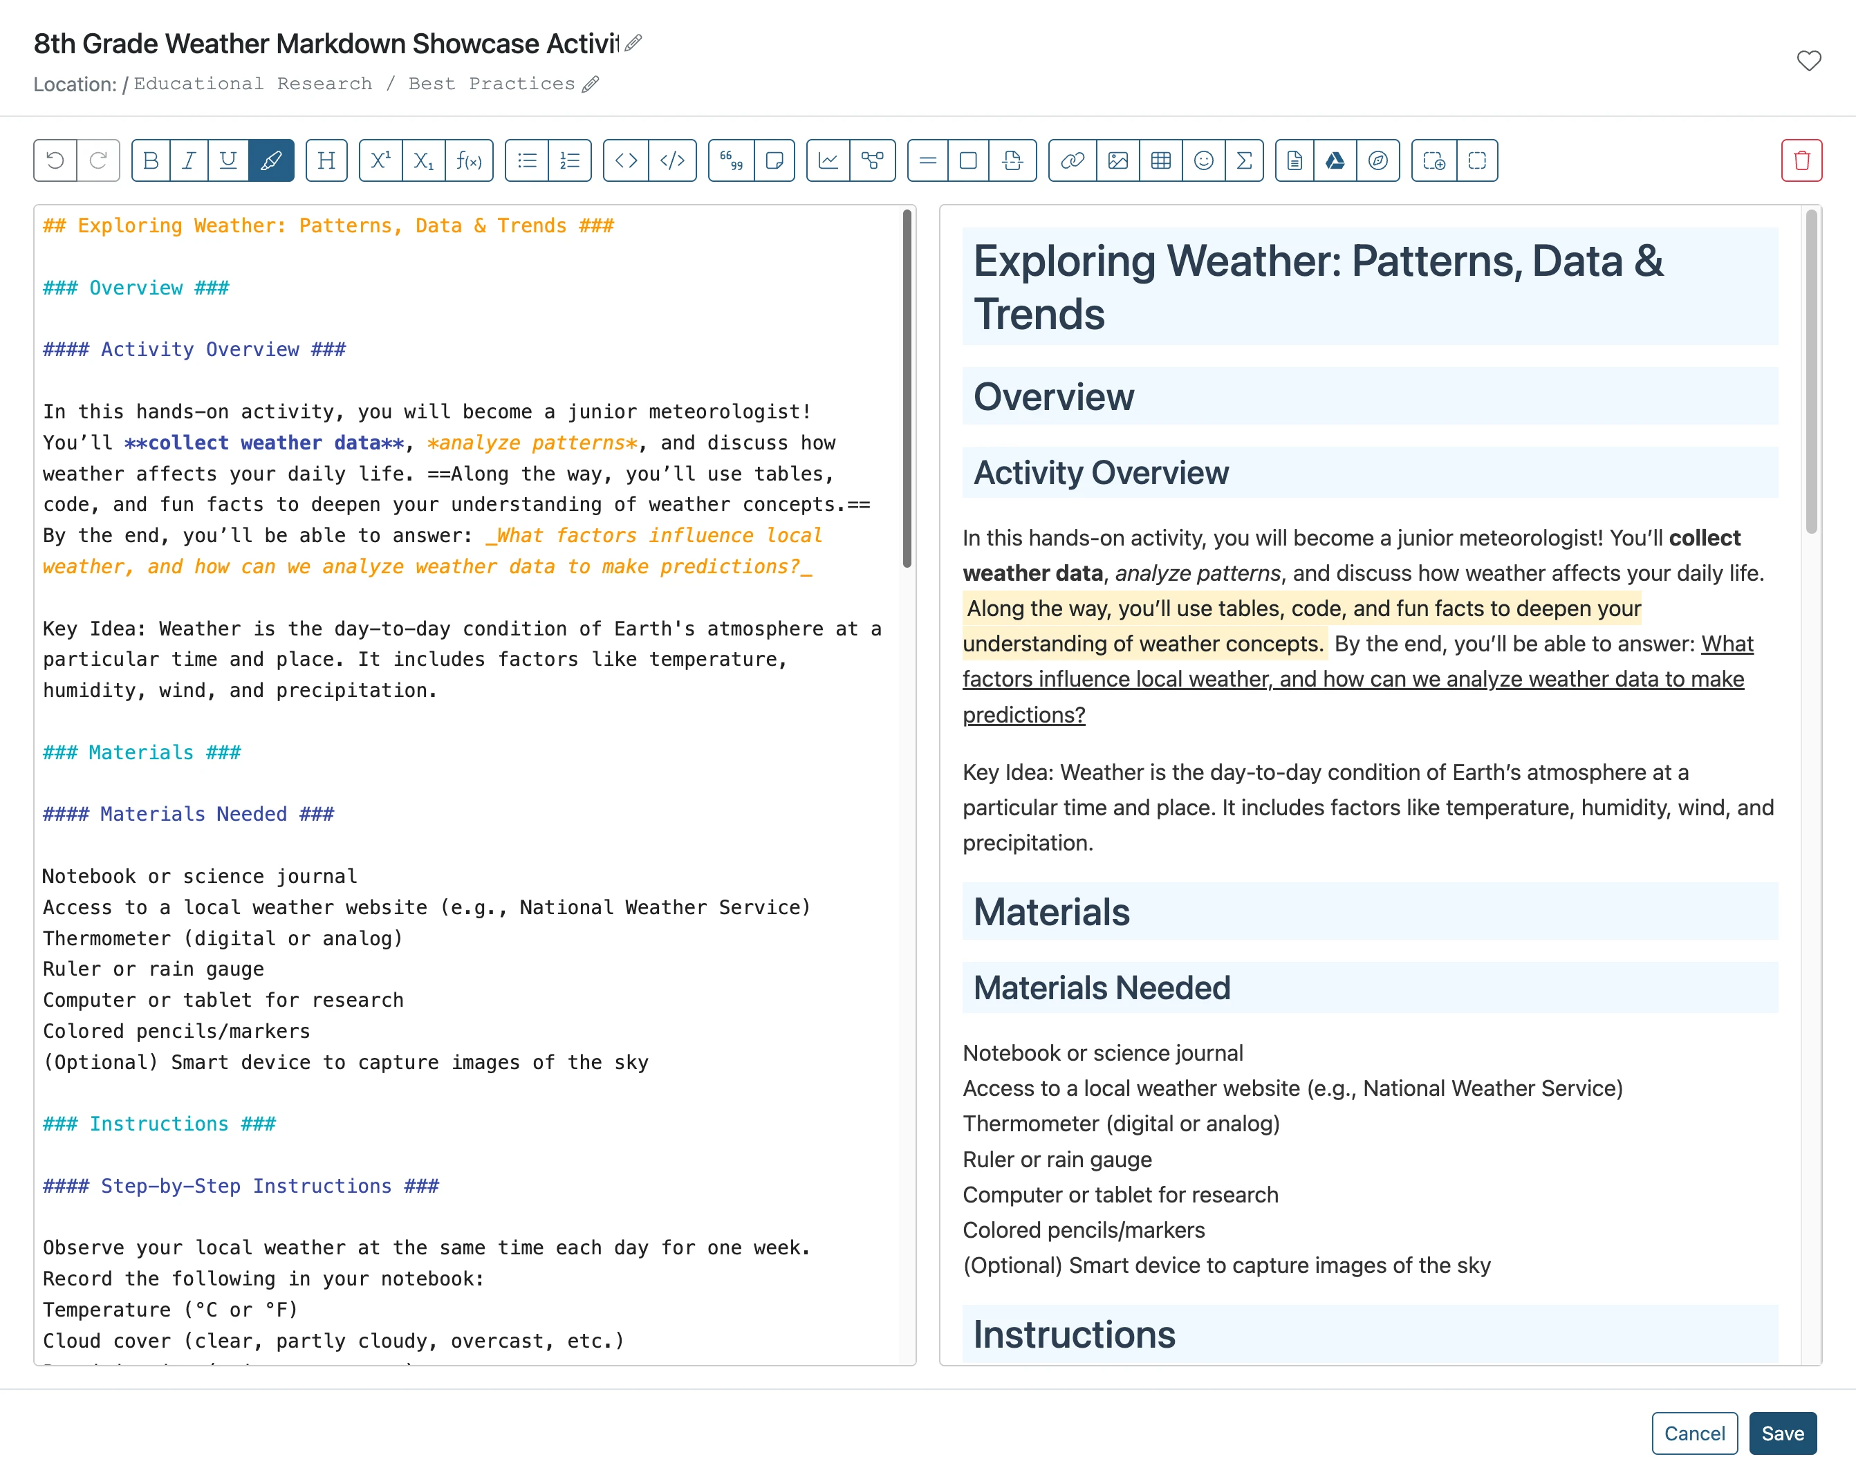Insert a chart from toolbar

828,160
